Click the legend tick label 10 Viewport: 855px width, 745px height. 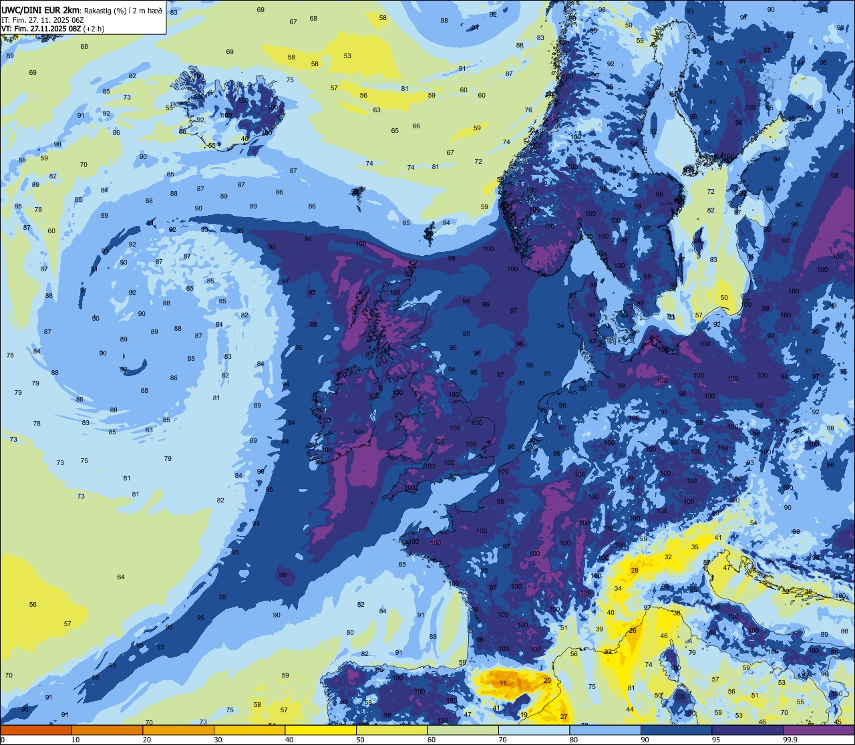point(75,740)
